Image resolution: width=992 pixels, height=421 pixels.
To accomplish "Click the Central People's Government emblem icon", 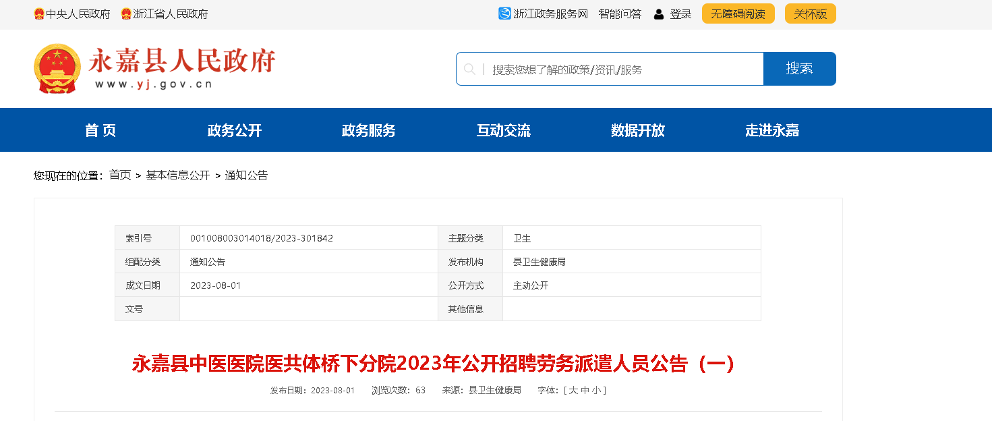I will (39, 14).
